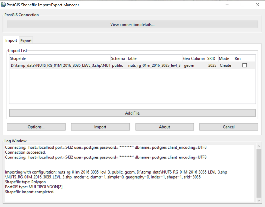Click the 'Shapefile type: Polygon' log line
Viewport: 265px width, 207px height.
[x=25, y=182]
